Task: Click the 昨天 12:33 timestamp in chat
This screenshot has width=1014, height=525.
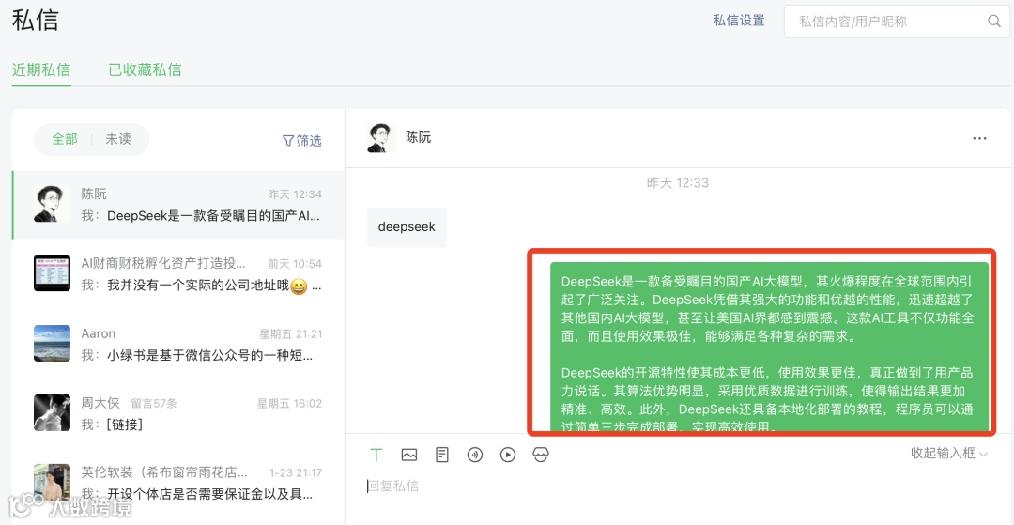Action: 678,183
